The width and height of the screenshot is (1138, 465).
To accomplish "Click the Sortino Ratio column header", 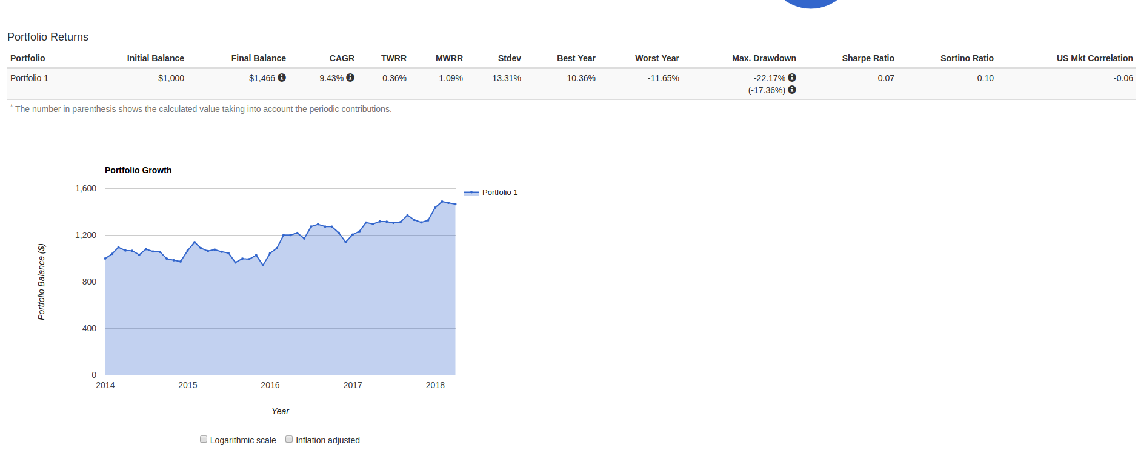I will (x=967, y=58).
